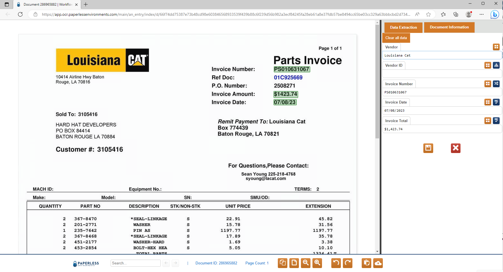The height and width of the screenshot is (272, 503).
Task: Click the Clear all data button
Action: pyautogui.click(x=396, y=38)
